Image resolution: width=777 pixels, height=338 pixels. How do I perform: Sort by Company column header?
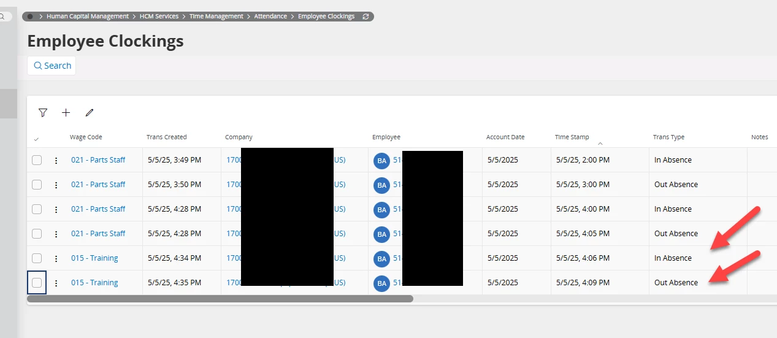(239, 137)
